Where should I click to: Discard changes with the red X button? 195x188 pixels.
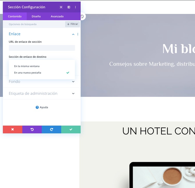(x=12, y=129)
